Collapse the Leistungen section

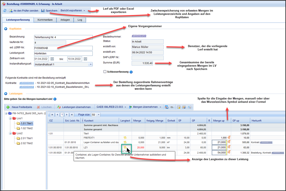click(6, 94)
